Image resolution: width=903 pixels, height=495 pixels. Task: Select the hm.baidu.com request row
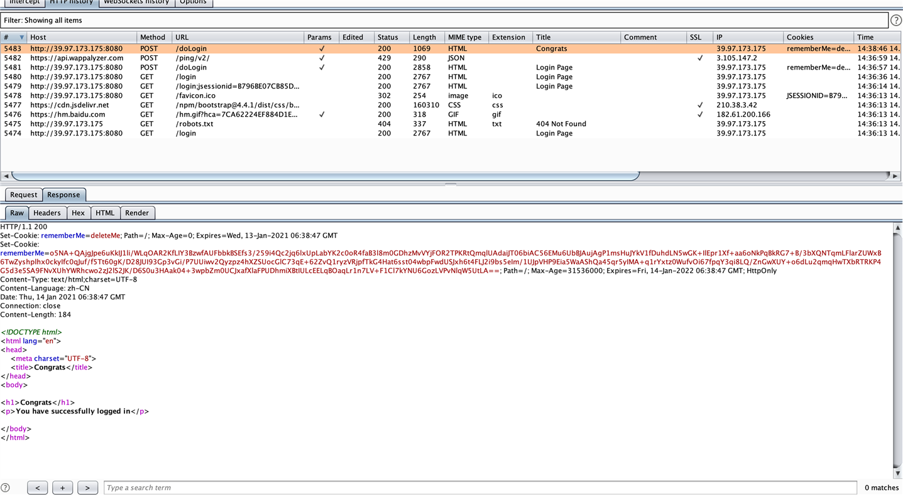coord(451,114)
